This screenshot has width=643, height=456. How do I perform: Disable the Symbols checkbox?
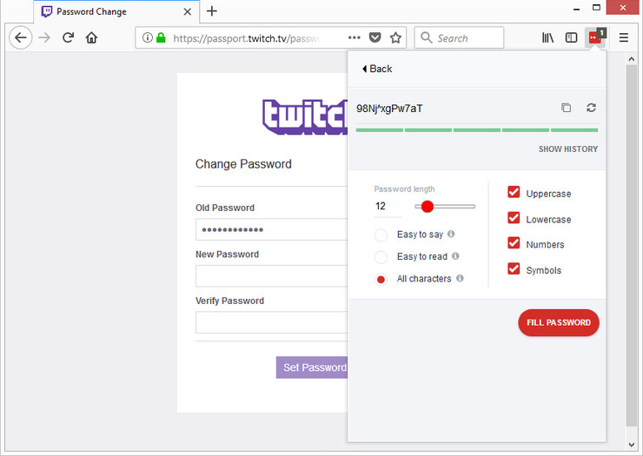(x=514, y=268)
